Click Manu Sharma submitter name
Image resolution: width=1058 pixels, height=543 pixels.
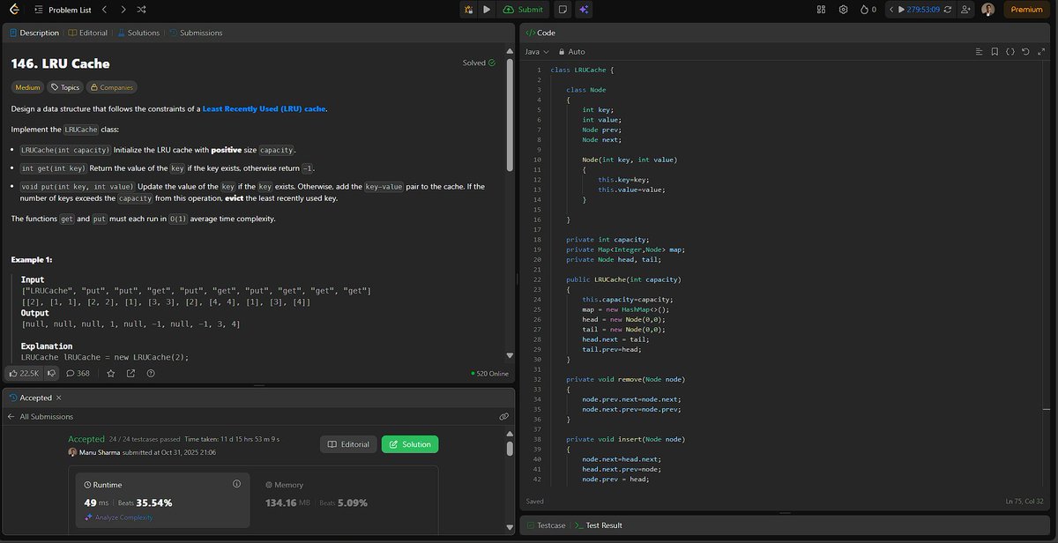100,452
